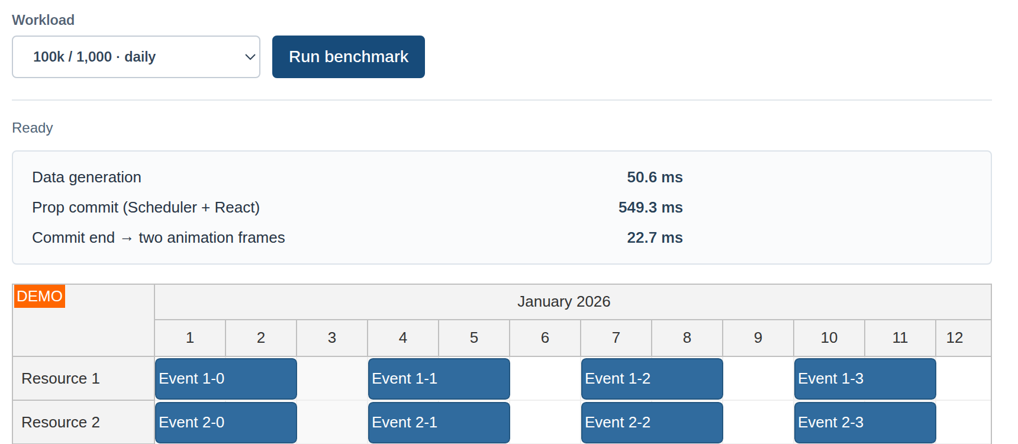
Task: Click the empty day 3 cell for Resource 1
Action: point(332,378)
